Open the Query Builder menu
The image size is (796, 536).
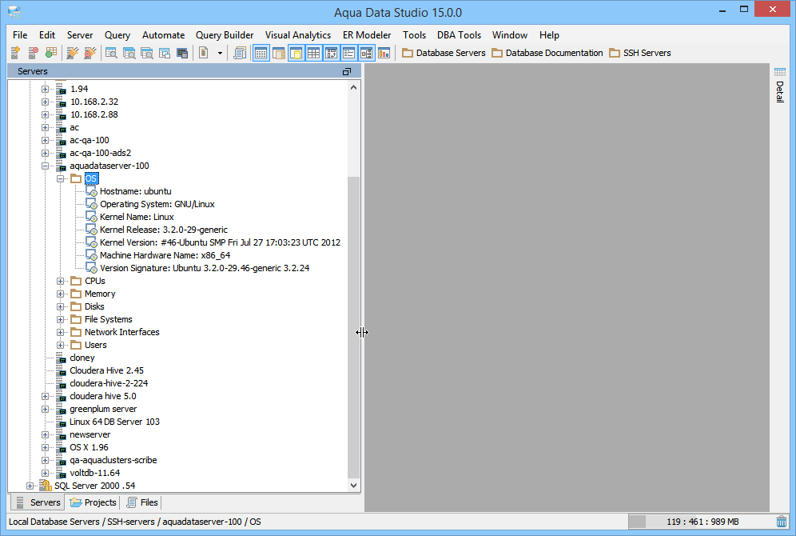pos(225,35)
